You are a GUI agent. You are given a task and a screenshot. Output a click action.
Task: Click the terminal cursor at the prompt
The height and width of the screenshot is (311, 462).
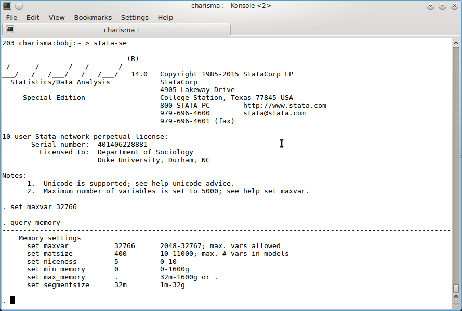pyautogui.click(x=12, y=300)
